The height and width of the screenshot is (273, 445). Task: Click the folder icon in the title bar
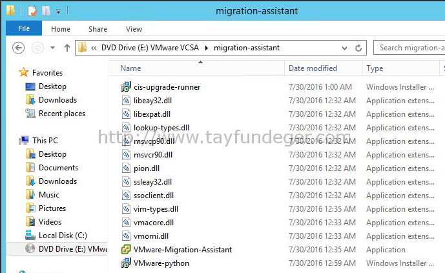(11, 10)
